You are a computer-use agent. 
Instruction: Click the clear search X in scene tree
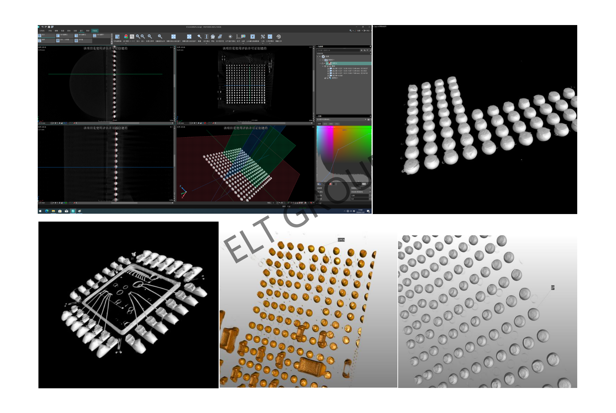tap(361, 50)
